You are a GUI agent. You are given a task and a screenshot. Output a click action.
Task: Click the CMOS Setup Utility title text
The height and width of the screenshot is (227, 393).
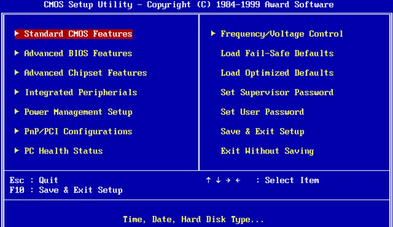189,5
